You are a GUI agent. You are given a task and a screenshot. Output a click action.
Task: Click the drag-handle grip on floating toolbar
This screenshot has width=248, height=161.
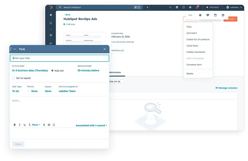[x=190, y=15]
